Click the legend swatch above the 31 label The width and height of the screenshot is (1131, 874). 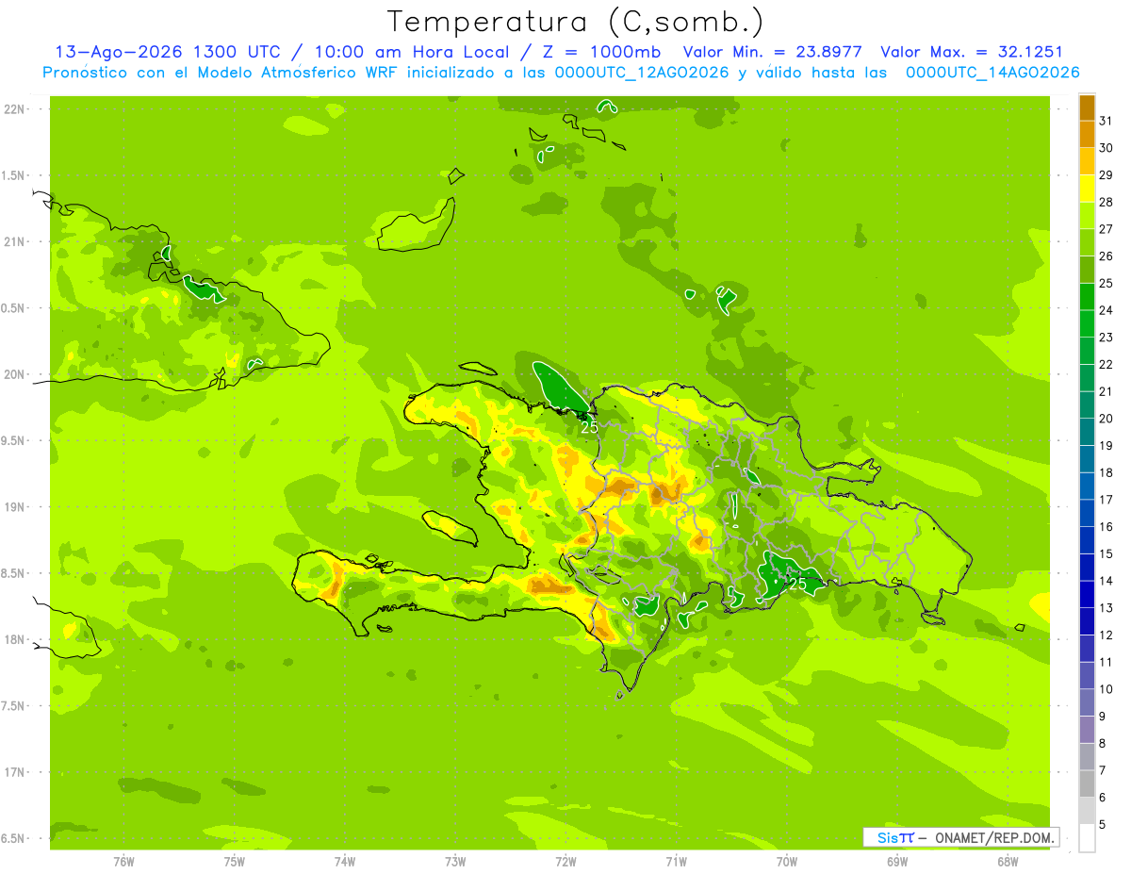tap(1087, 107)
